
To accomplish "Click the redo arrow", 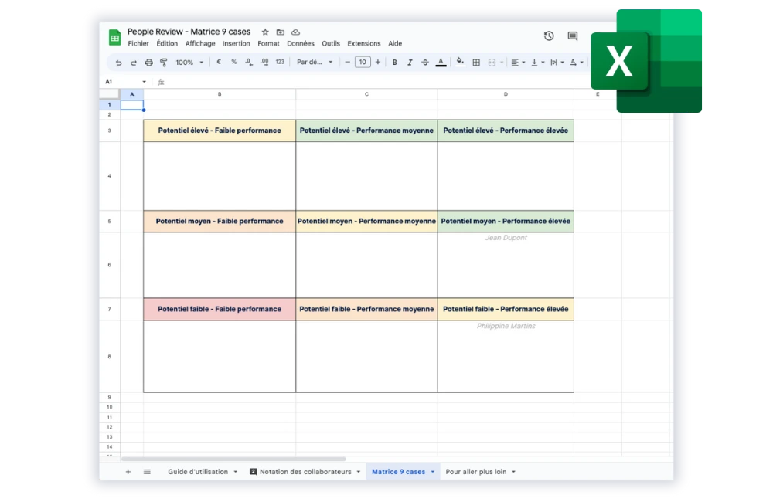I will click(133, 63).
